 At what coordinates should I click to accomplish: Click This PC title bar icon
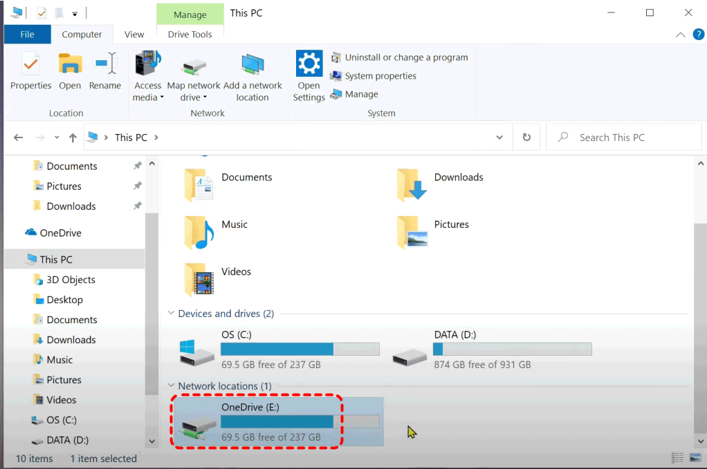coord(16,12)
